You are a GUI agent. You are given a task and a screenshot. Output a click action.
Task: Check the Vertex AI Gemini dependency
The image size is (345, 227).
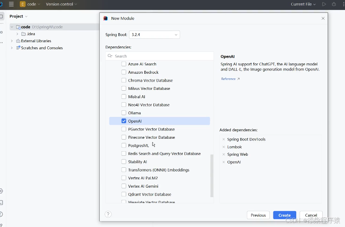pyautogui.click(x=124, y=186)
